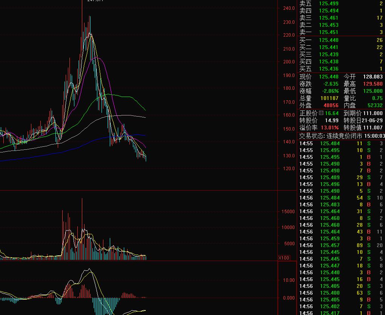
Task: Click the tallest red volume bar
Action: (82, 229)
